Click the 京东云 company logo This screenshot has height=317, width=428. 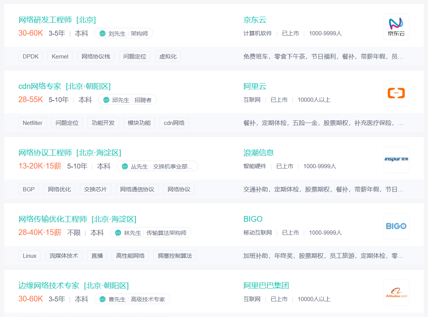(x=396, y=27)
